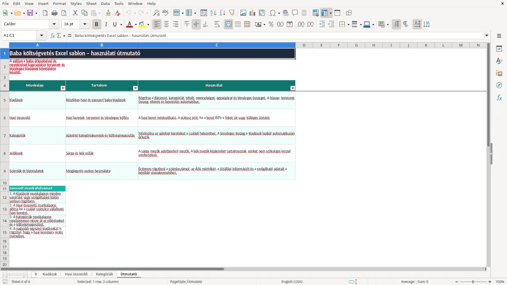Toggle Bold formatting
Image resolution: width=507 pixels, height=285 pixels.
click(96, 24)
